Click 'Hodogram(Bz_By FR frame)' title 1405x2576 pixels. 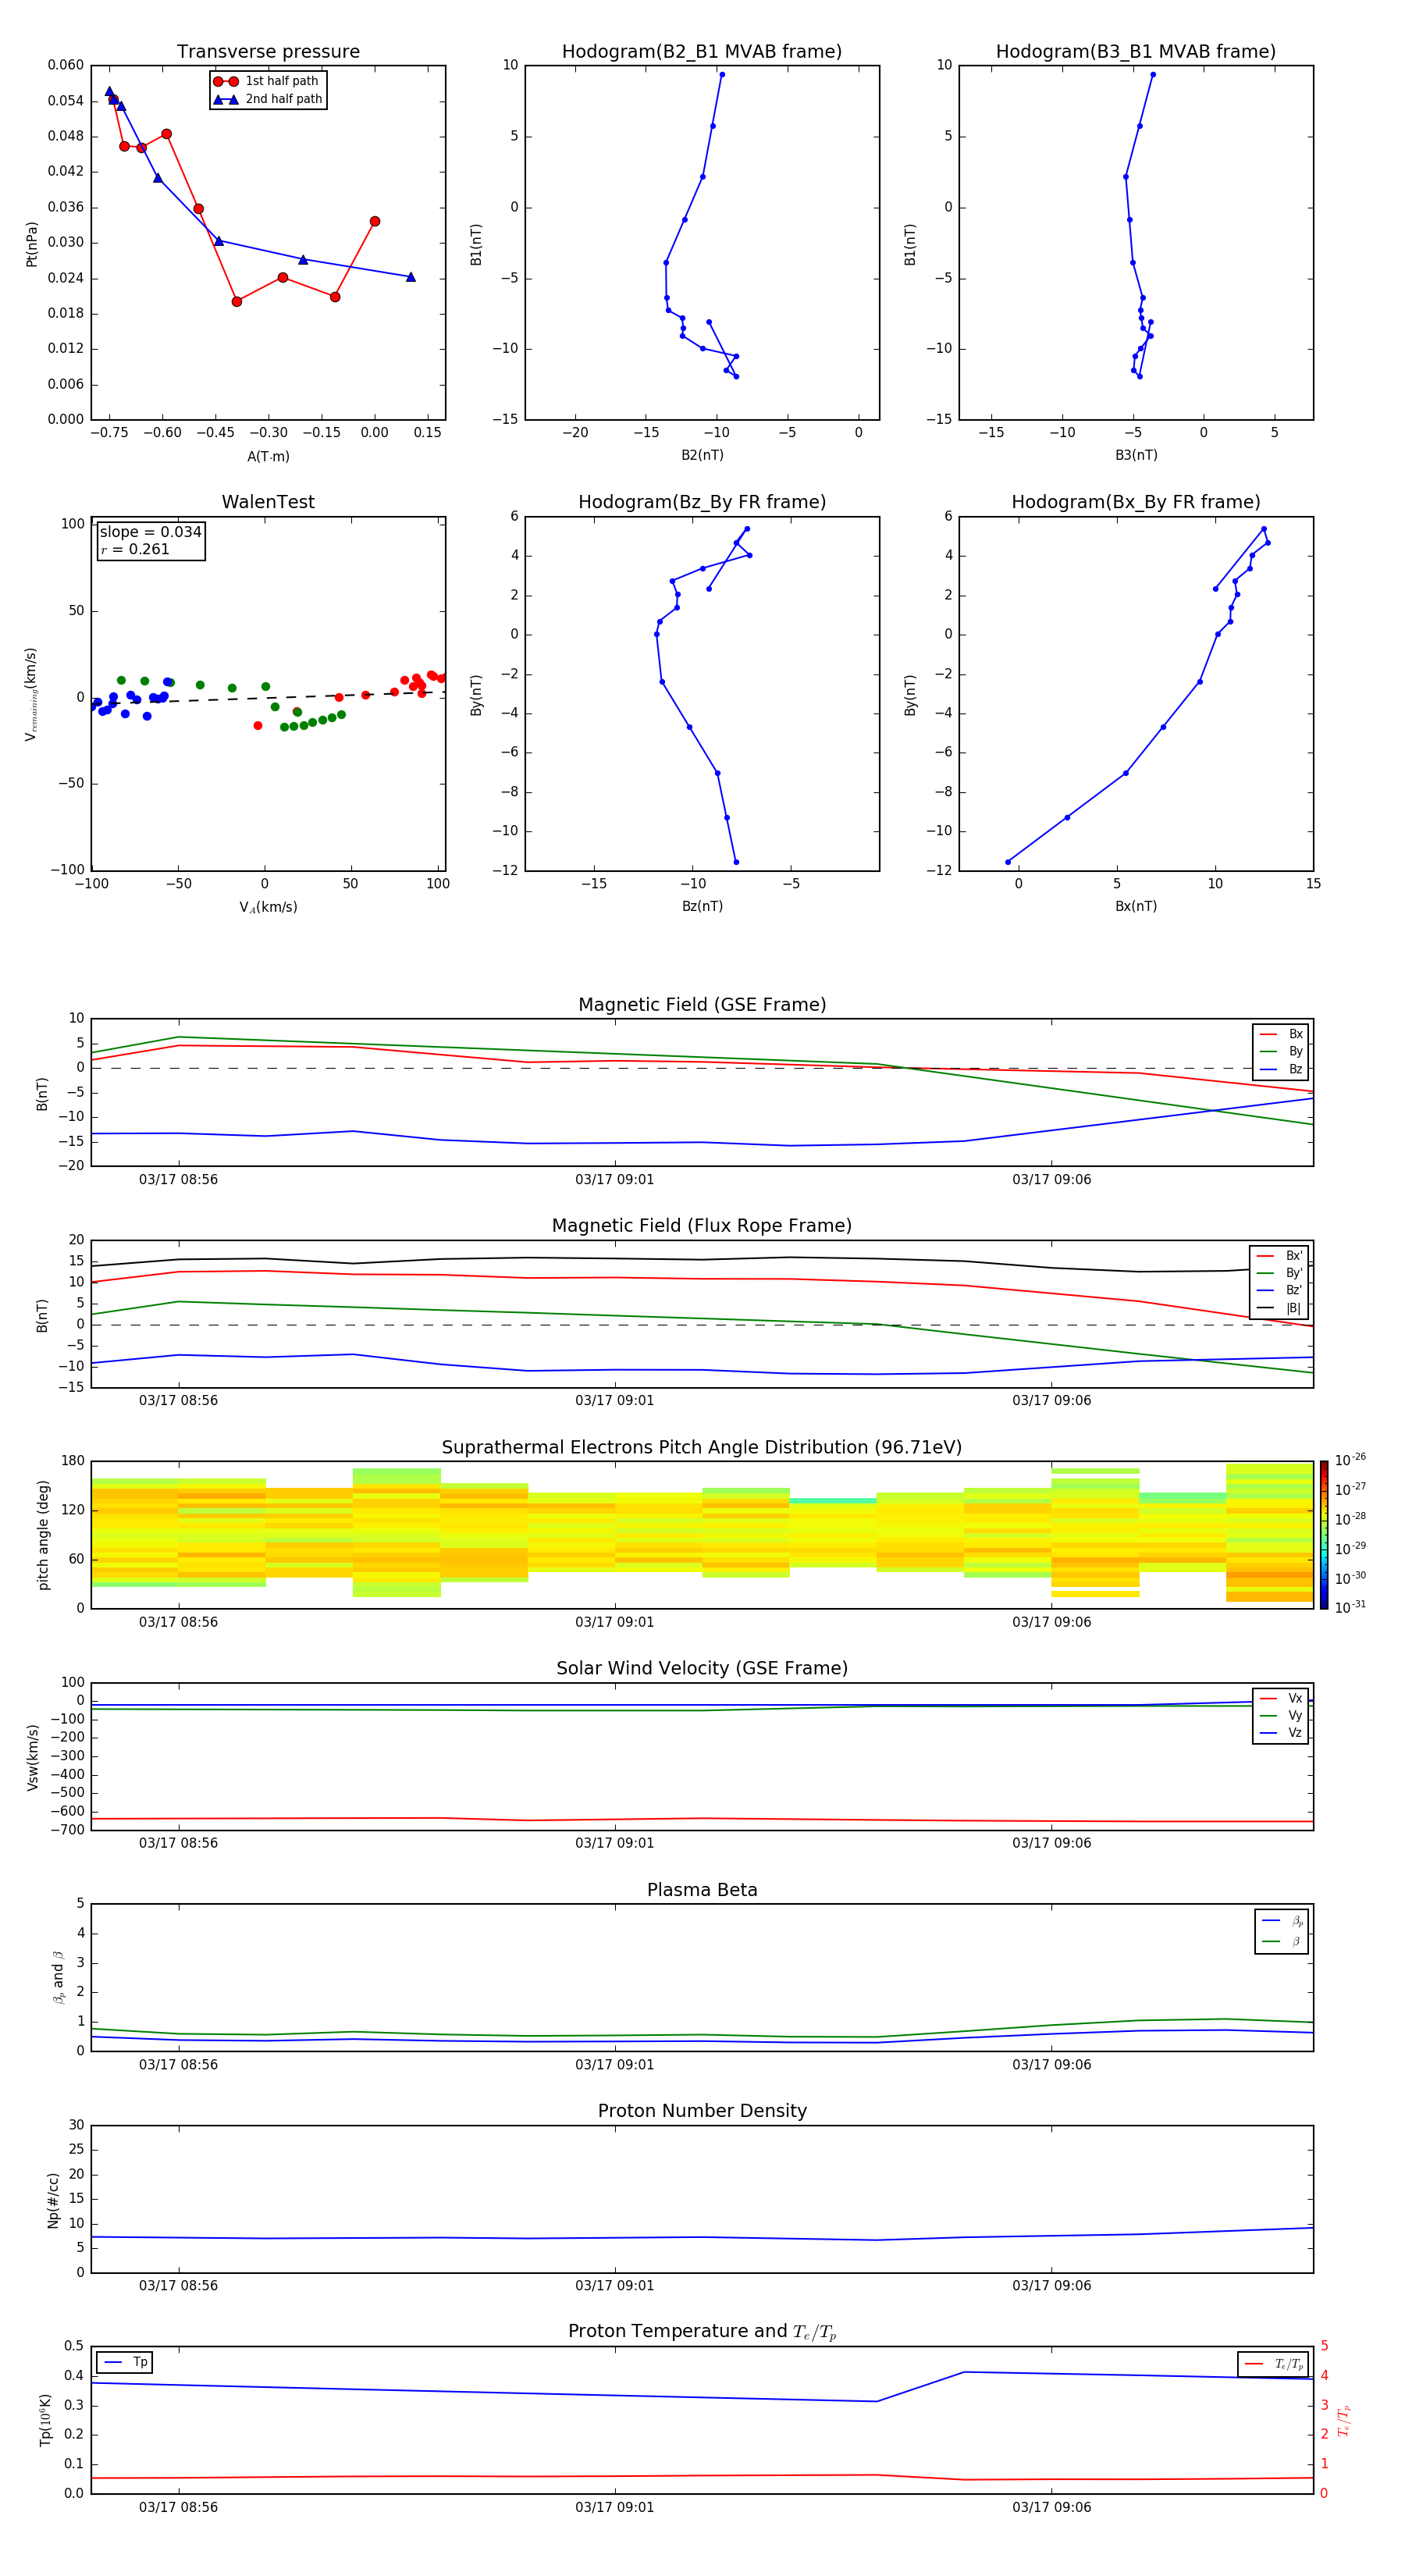coord(702,502)
